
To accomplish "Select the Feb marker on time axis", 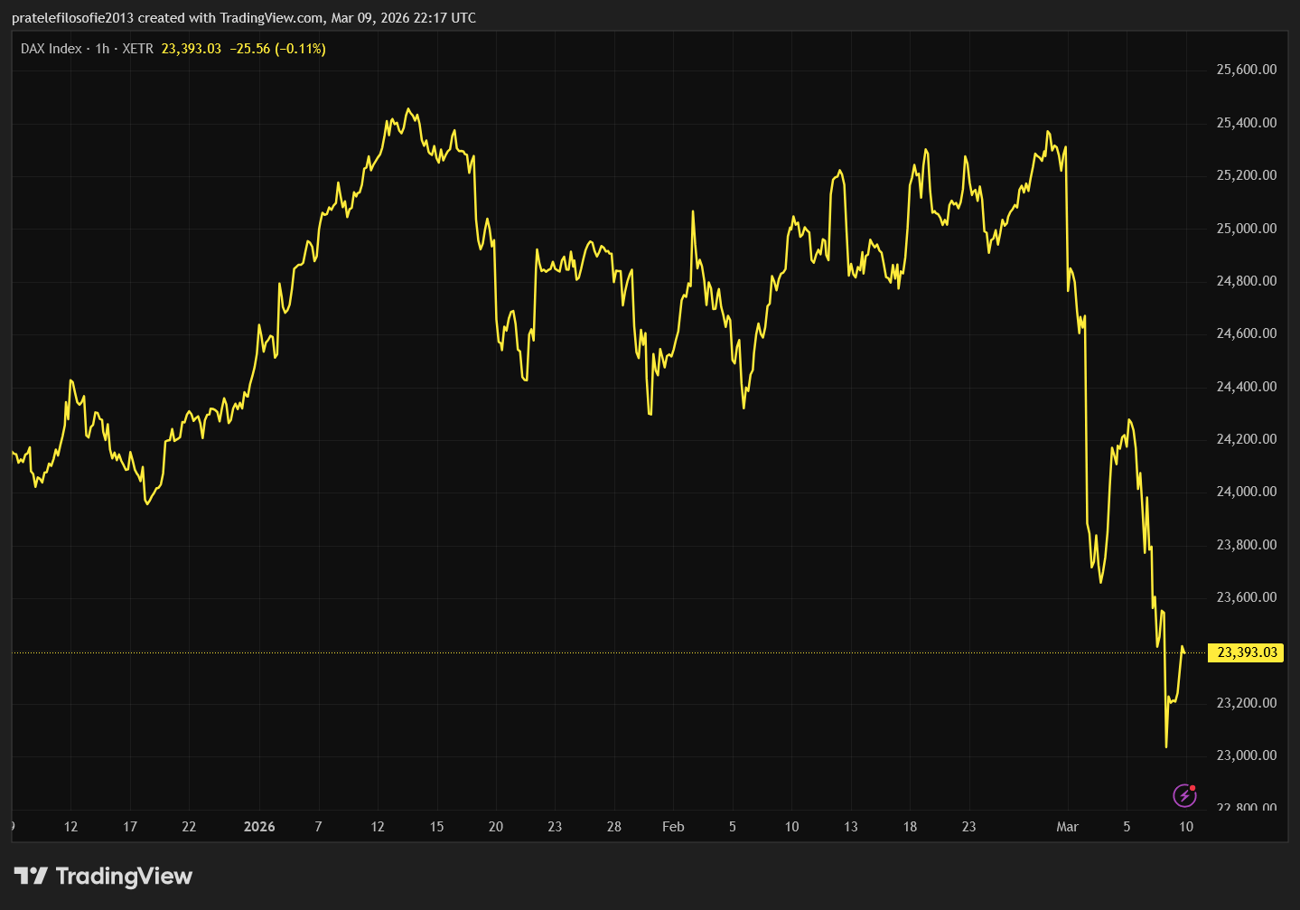I will (673, 827).
